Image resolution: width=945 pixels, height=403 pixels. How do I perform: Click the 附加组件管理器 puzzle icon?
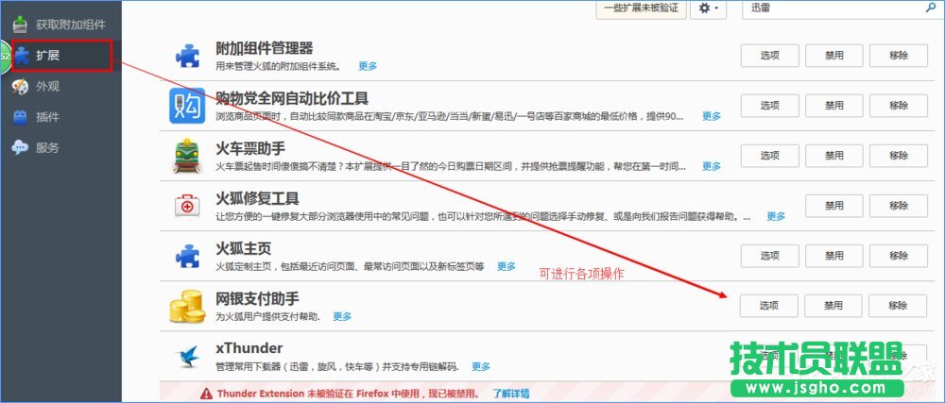pyautogui.click(x=187, y=56)
